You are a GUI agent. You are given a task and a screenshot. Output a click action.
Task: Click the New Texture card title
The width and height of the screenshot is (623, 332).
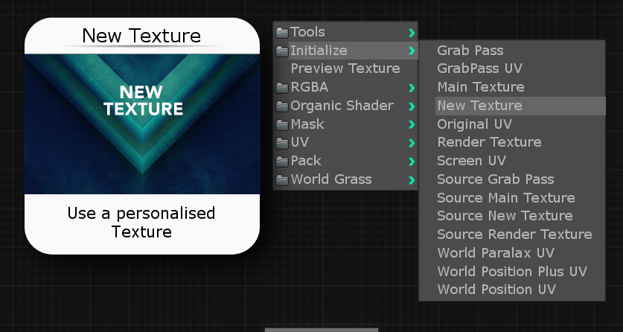pyautogui.click(x=141, y=36)
